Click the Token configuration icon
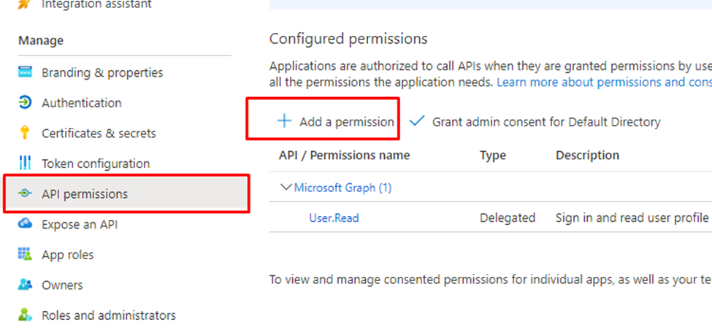 [26, 163]
